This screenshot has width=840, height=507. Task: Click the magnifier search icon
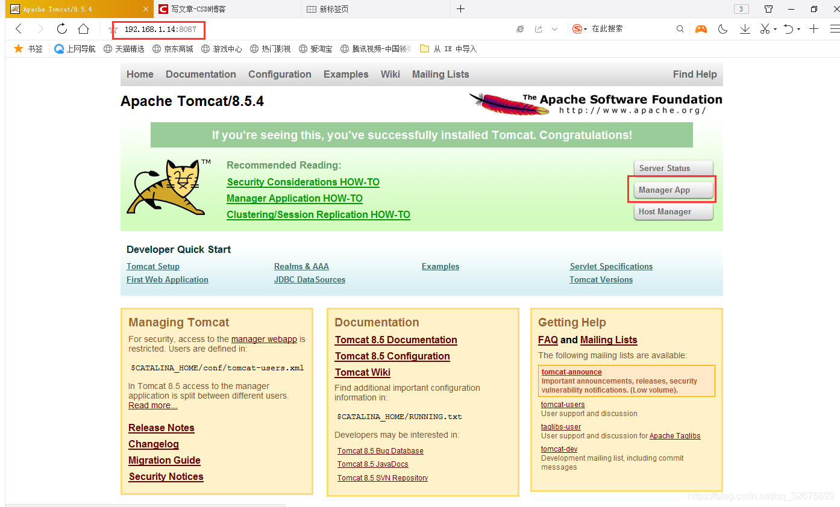(x=680, y=29)
